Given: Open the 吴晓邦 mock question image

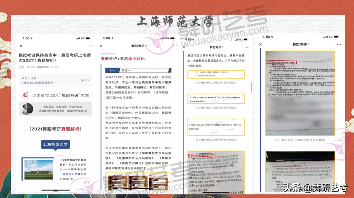Looking at the screenshot, I should 216,127.
